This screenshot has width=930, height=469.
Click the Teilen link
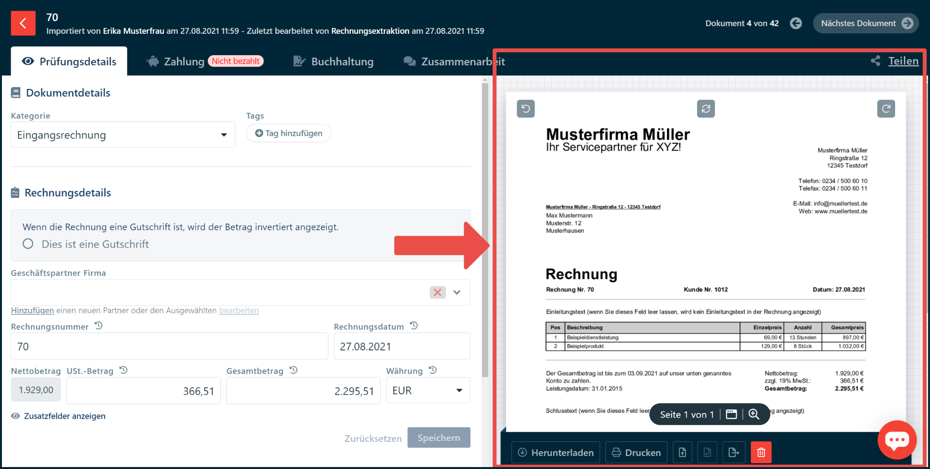(903, 61)
